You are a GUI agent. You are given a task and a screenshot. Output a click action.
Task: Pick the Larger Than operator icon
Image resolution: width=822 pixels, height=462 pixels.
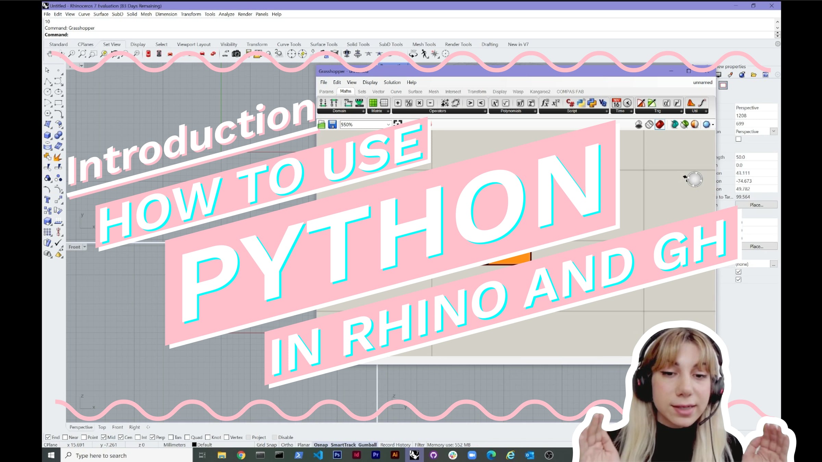(470, 103)
